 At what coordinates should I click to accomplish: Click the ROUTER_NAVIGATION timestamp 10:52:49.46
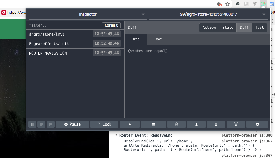tap(107, 53)
